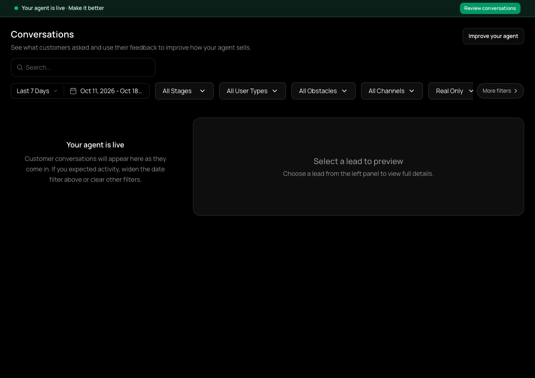The image size is (535, 378).
Task: Click the magnifier icon in search box
Action: pyautogui.click(x=20, y=68)
